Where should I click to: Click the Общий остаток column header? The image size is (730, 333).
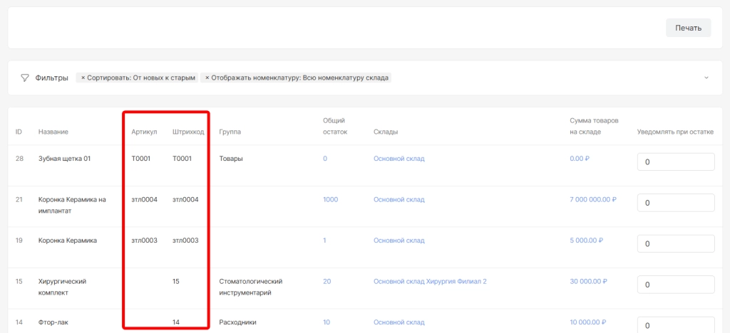click(x=334, y=126)
